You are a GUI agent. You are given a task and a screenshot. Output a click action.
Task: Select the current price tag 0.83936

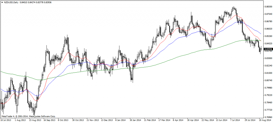267,49
